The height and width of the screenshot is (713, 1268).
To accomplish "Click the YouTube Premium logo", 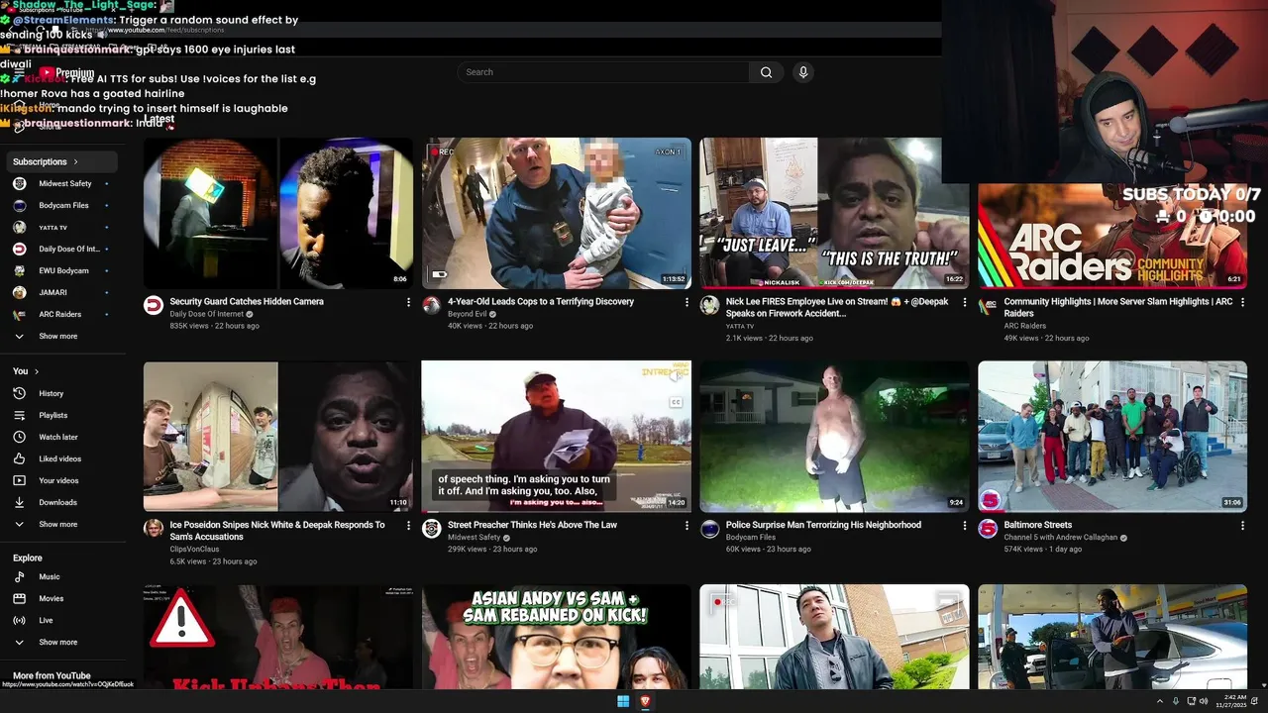I will click(67, 73).
